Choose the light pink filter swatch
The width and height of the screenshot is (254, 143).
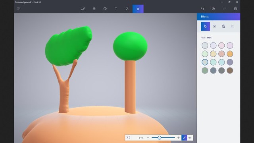coord(221,45)
